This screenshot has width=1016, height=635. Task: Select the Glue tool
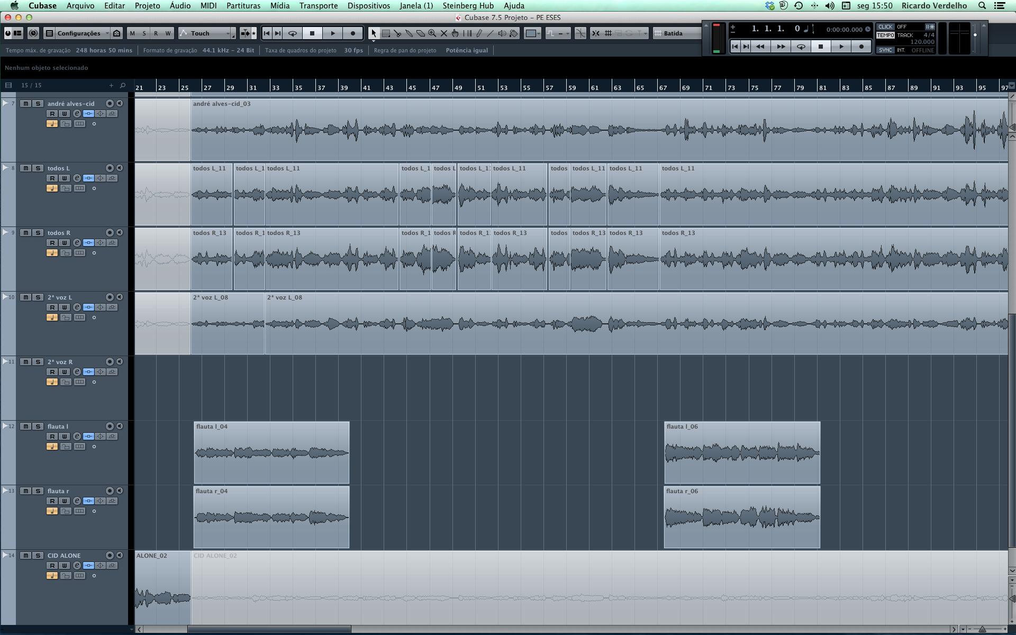pos(409,33)
